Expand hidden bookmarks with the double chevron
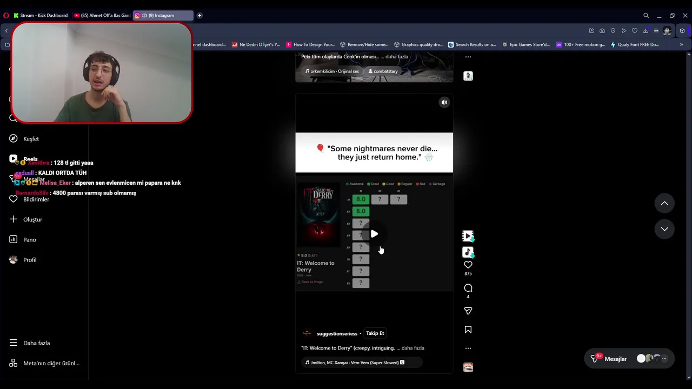The width and height of the screenshot is (692, 389). click(x=681, y=45)
